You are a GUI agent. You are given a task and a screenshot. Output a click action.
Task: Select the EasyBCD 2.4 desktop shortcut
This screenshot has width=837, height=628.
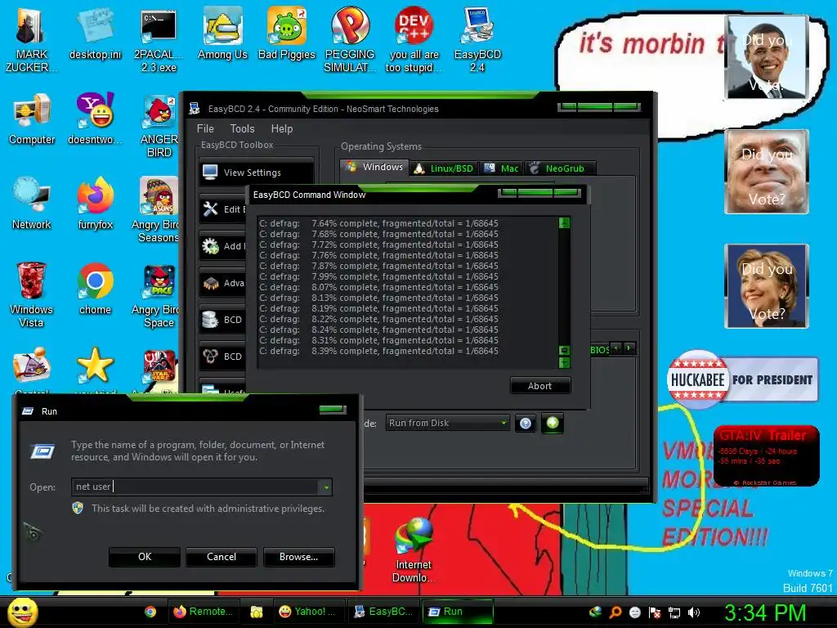tap(477, 40)
